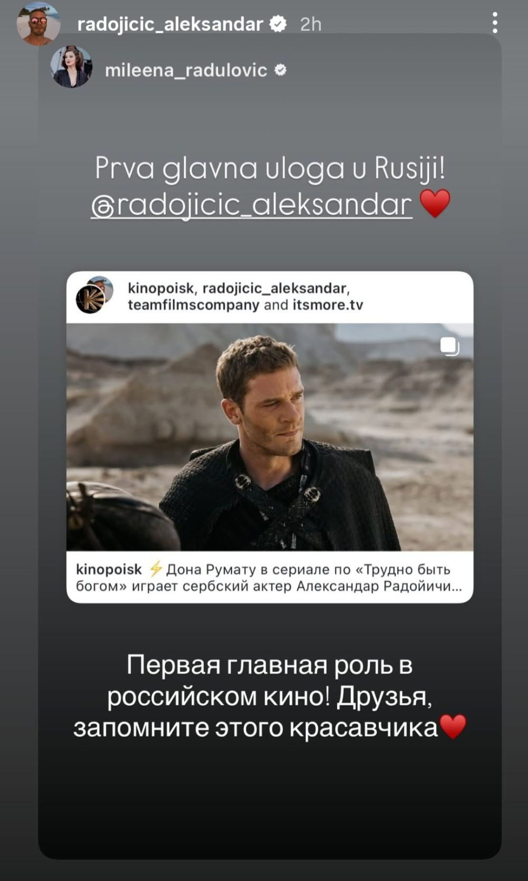Tap the kinopoisk logo avatar in embedded post
The height and width of the screenshot is (881, 528).
point(91,299)
